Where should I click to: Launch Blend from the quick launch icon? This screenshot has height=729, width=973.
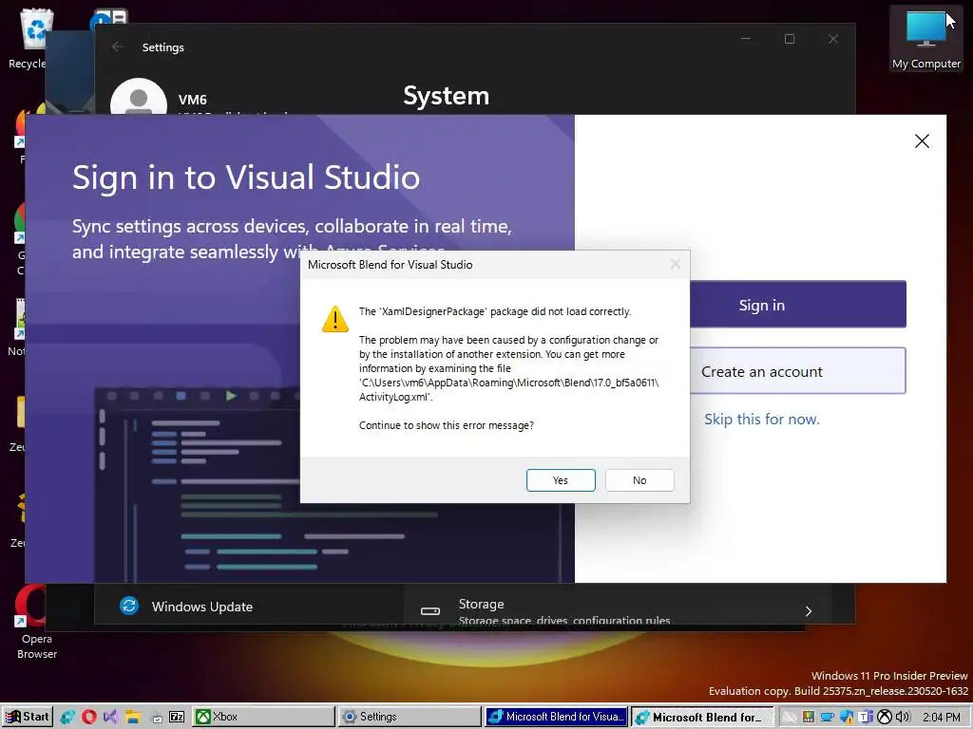click(x=67, y=717)
